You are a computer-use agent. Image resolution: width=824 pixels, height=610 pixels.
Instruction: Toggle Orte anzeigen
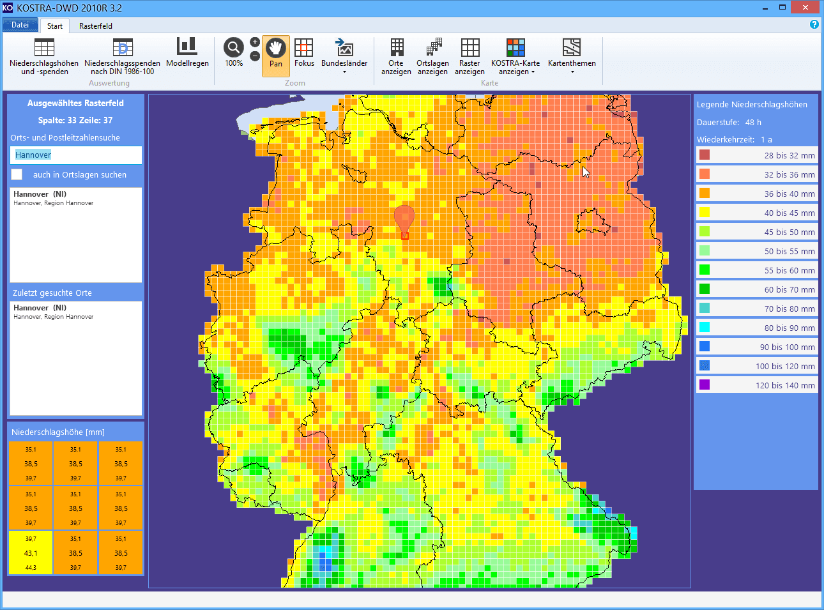pyautogui.click(x=396, y=56)
